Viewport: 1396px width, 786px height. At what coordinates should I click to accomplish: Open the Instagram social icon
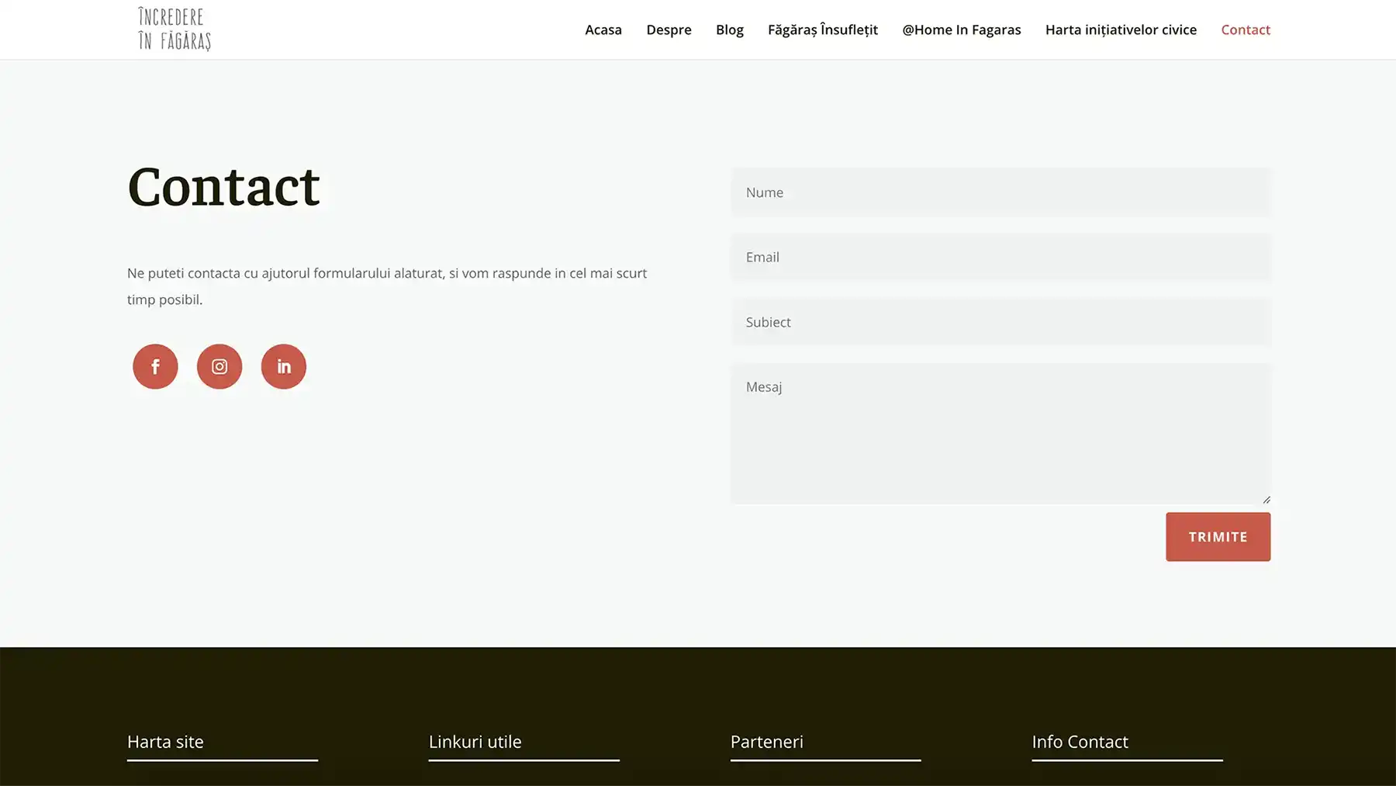click(219, 366)
